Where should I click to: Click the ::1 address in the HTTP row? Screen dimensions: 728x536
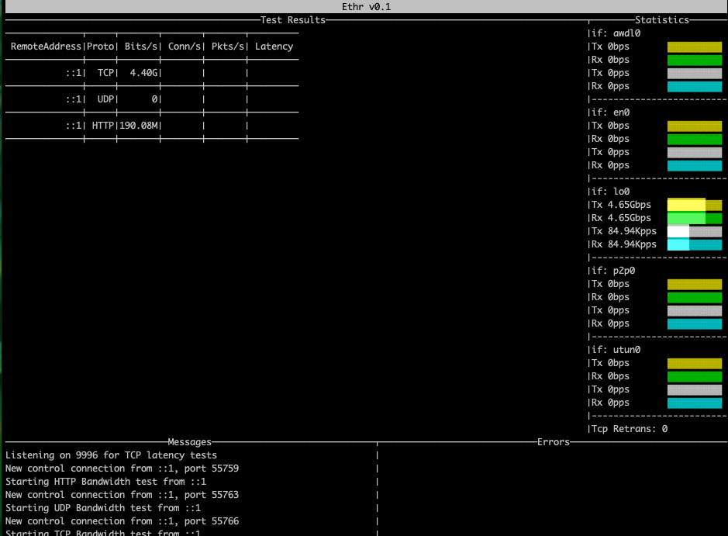tap(74, 126)
